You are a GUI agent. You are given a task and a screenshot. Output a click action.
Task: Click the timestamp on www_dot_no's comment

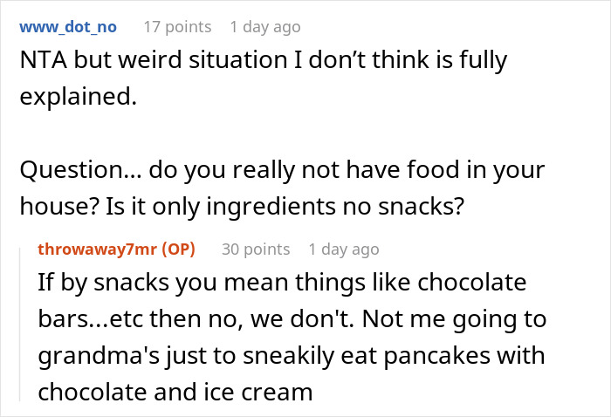tap(264, 26)
